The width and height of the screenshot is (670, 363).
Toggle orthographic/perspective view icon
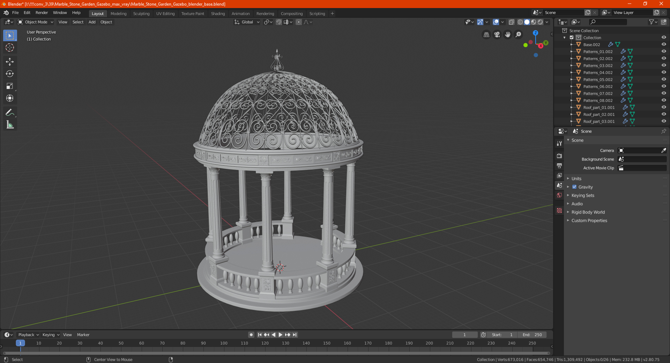click(x=486, y=35)
